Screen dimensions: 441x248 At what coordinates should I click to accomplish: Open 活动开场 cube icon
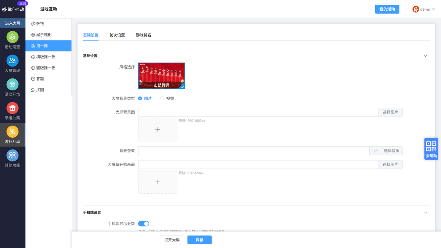(12, 85)
